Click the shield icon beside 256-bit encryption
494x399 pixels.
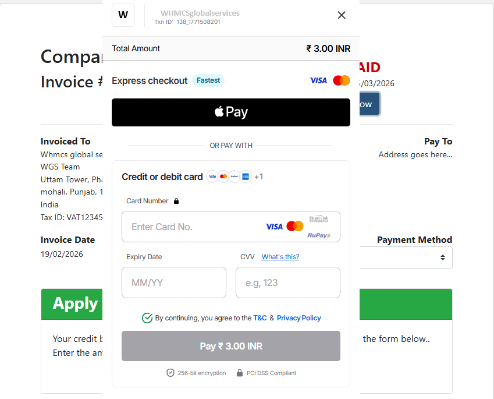pos(170,373)
